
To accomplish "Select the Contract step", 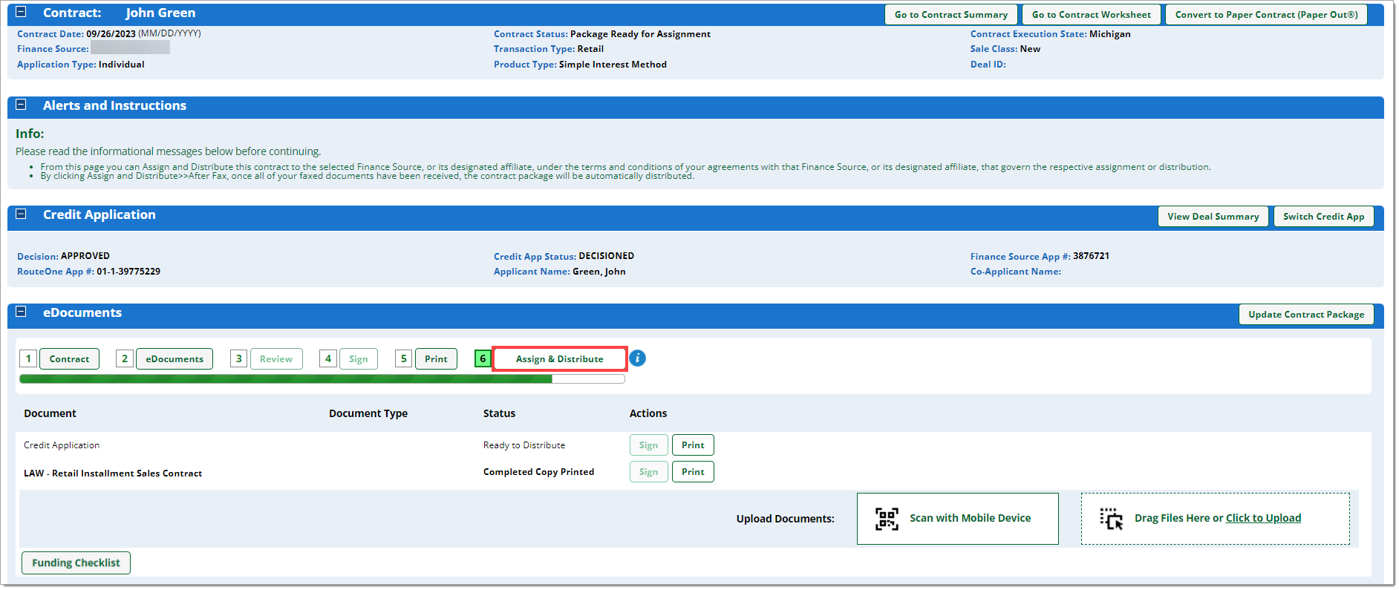I will click(x=69, y=359).
